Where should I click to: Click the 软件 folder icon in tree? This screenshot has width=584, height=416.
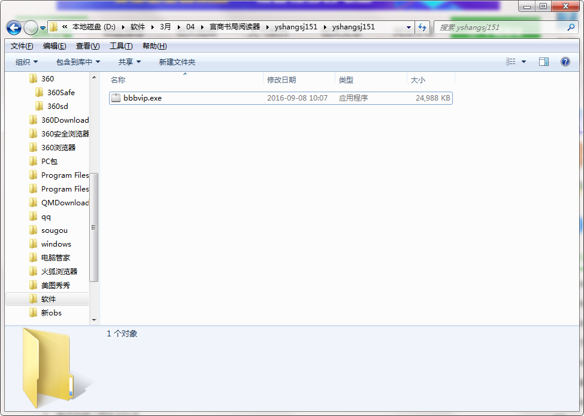(x=33, y=299)
